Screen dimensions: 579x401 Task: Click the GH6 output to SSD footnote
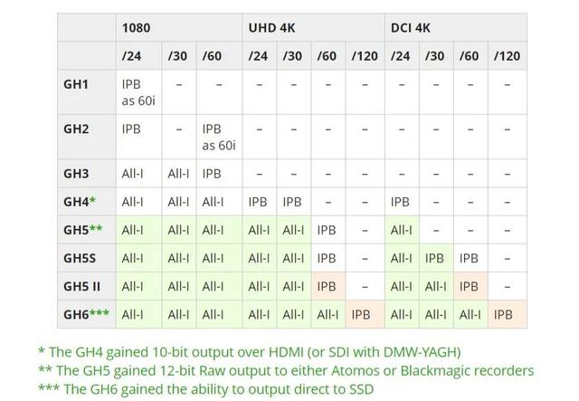coord(206,389)
